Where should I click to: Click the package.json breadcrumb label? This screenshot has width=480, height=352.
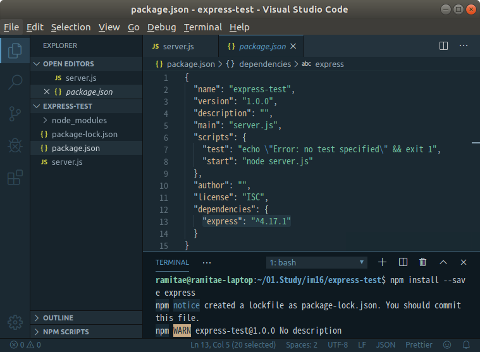[191, 64]
